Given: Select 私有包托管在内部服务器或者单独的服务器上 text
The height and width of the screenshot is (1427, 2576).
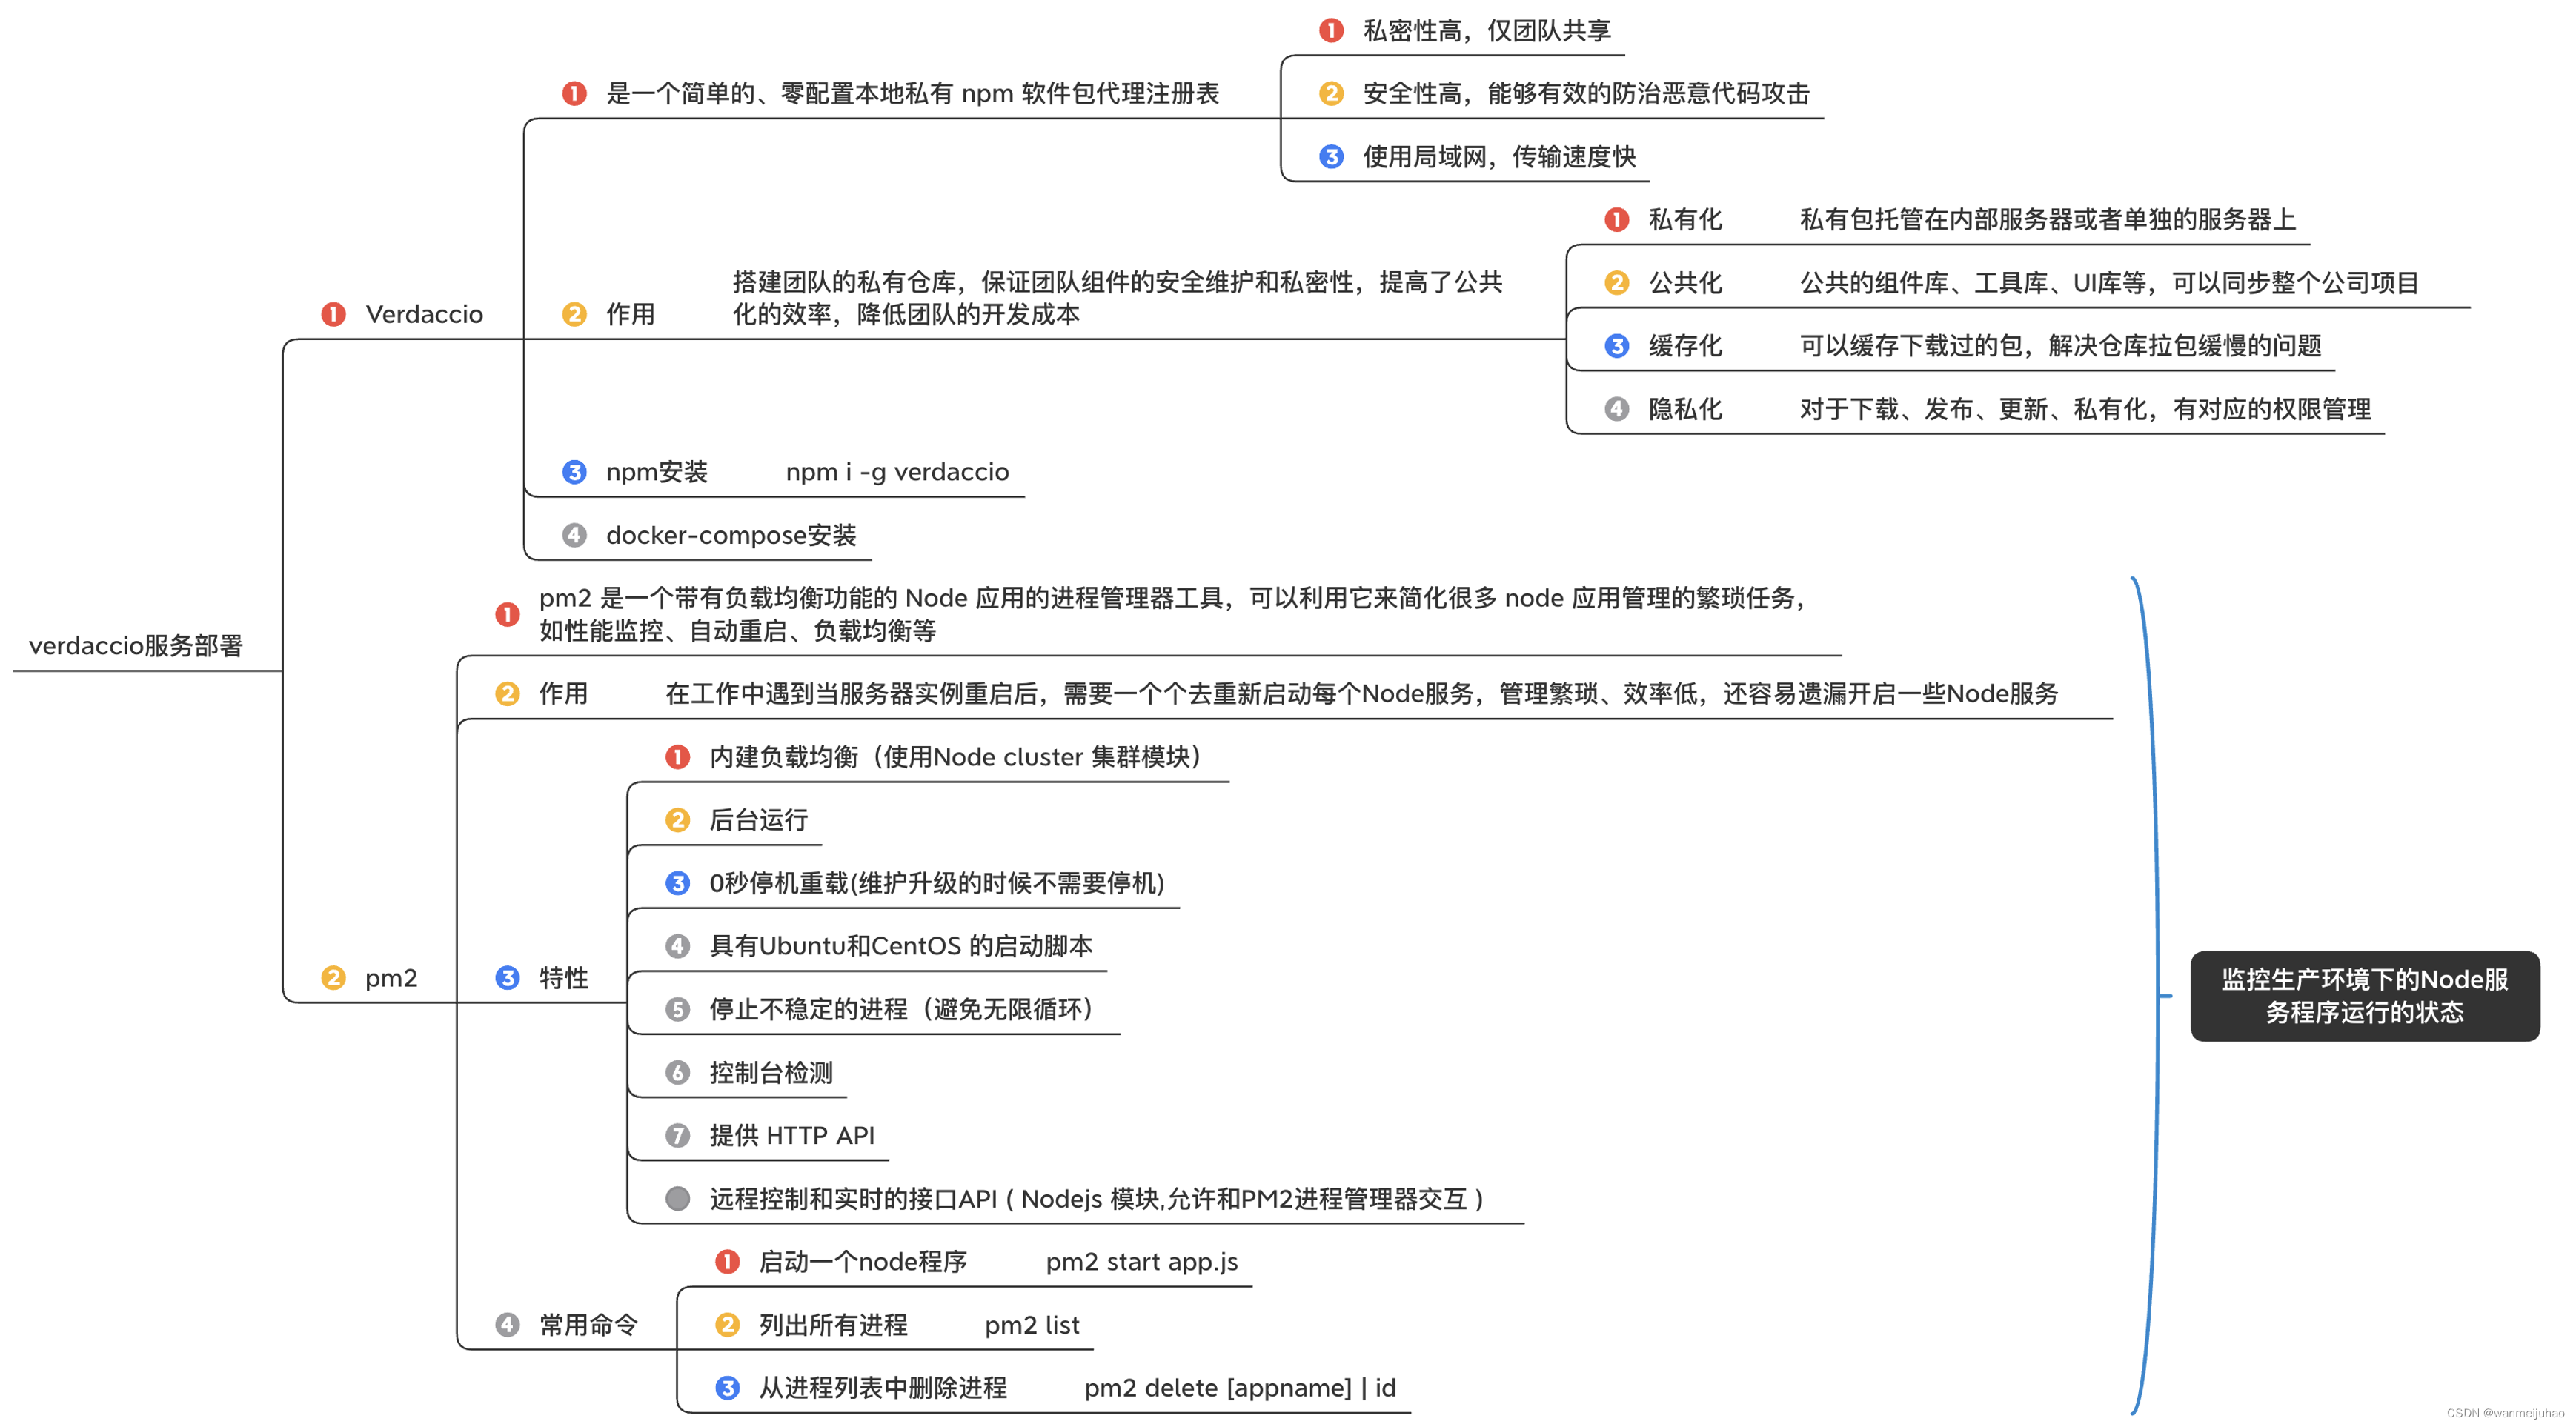Looking at the screenshot, I should [2047, 219].
